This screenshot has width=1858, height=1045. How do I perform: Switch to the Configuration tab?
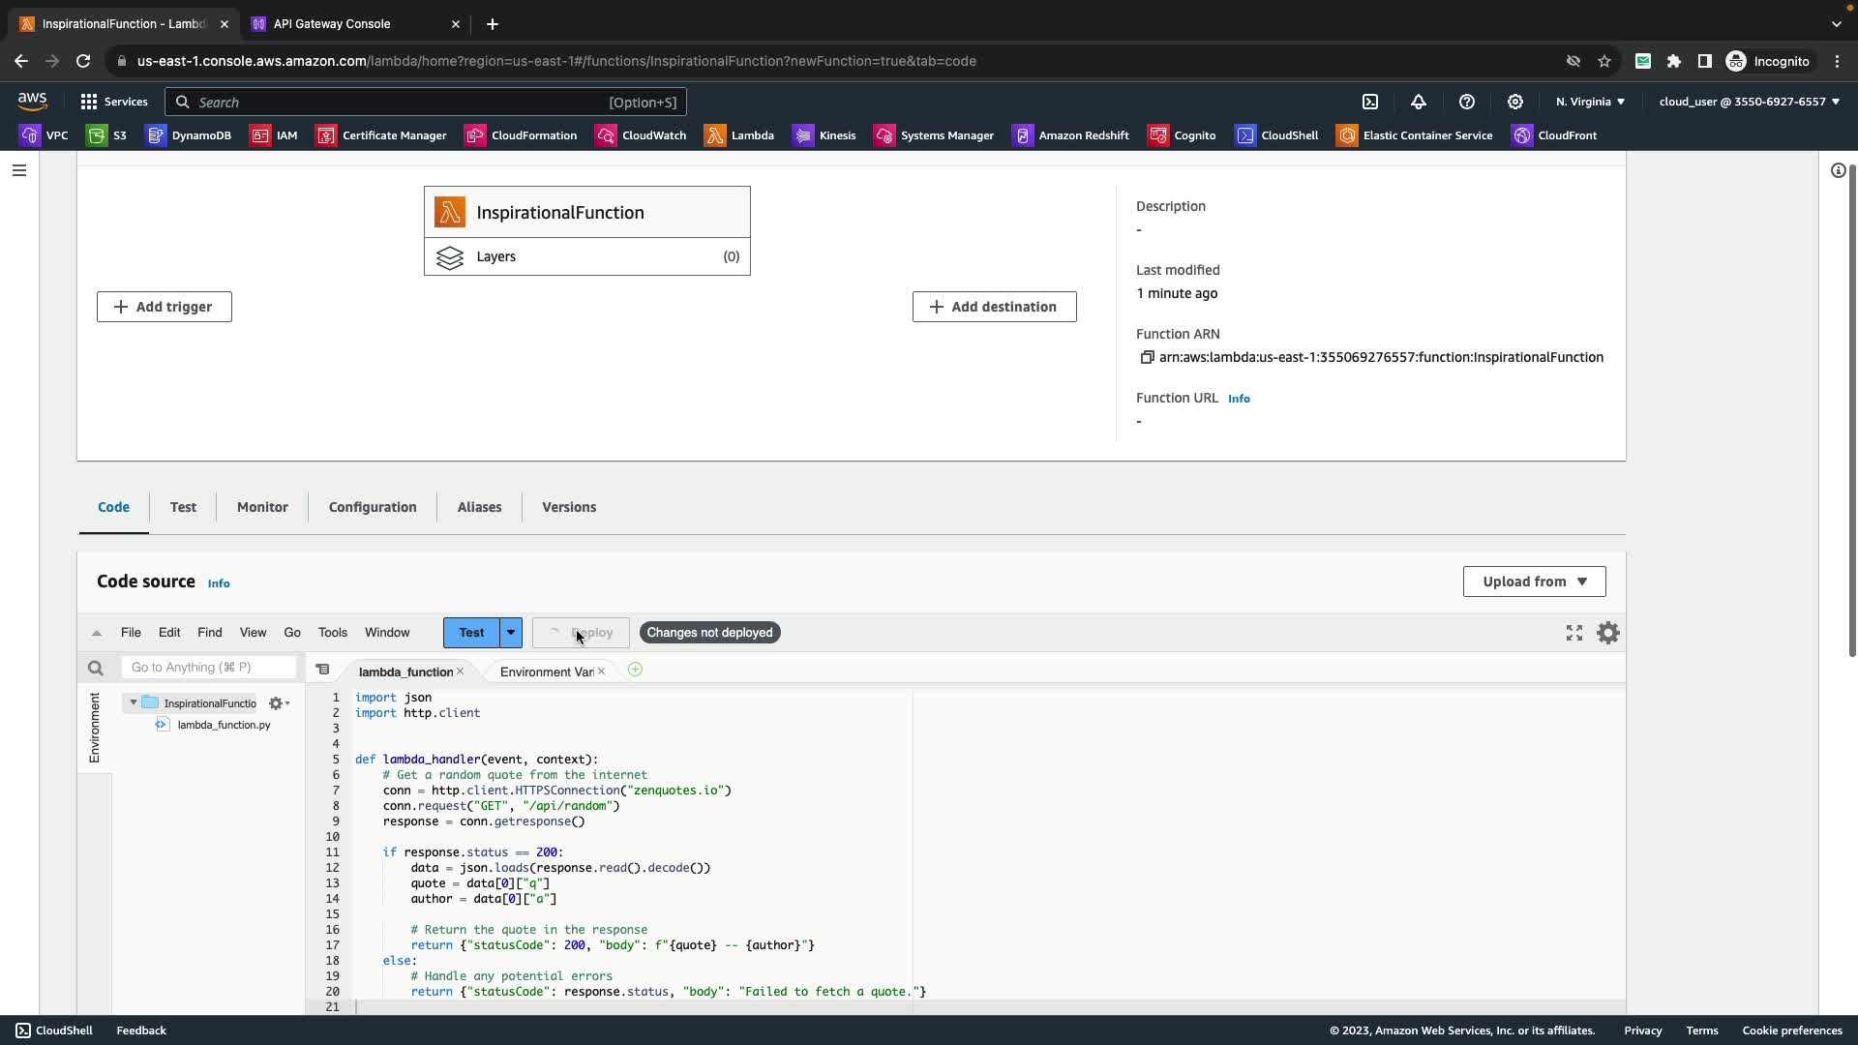pyautogui.click(x=373, y=507)
